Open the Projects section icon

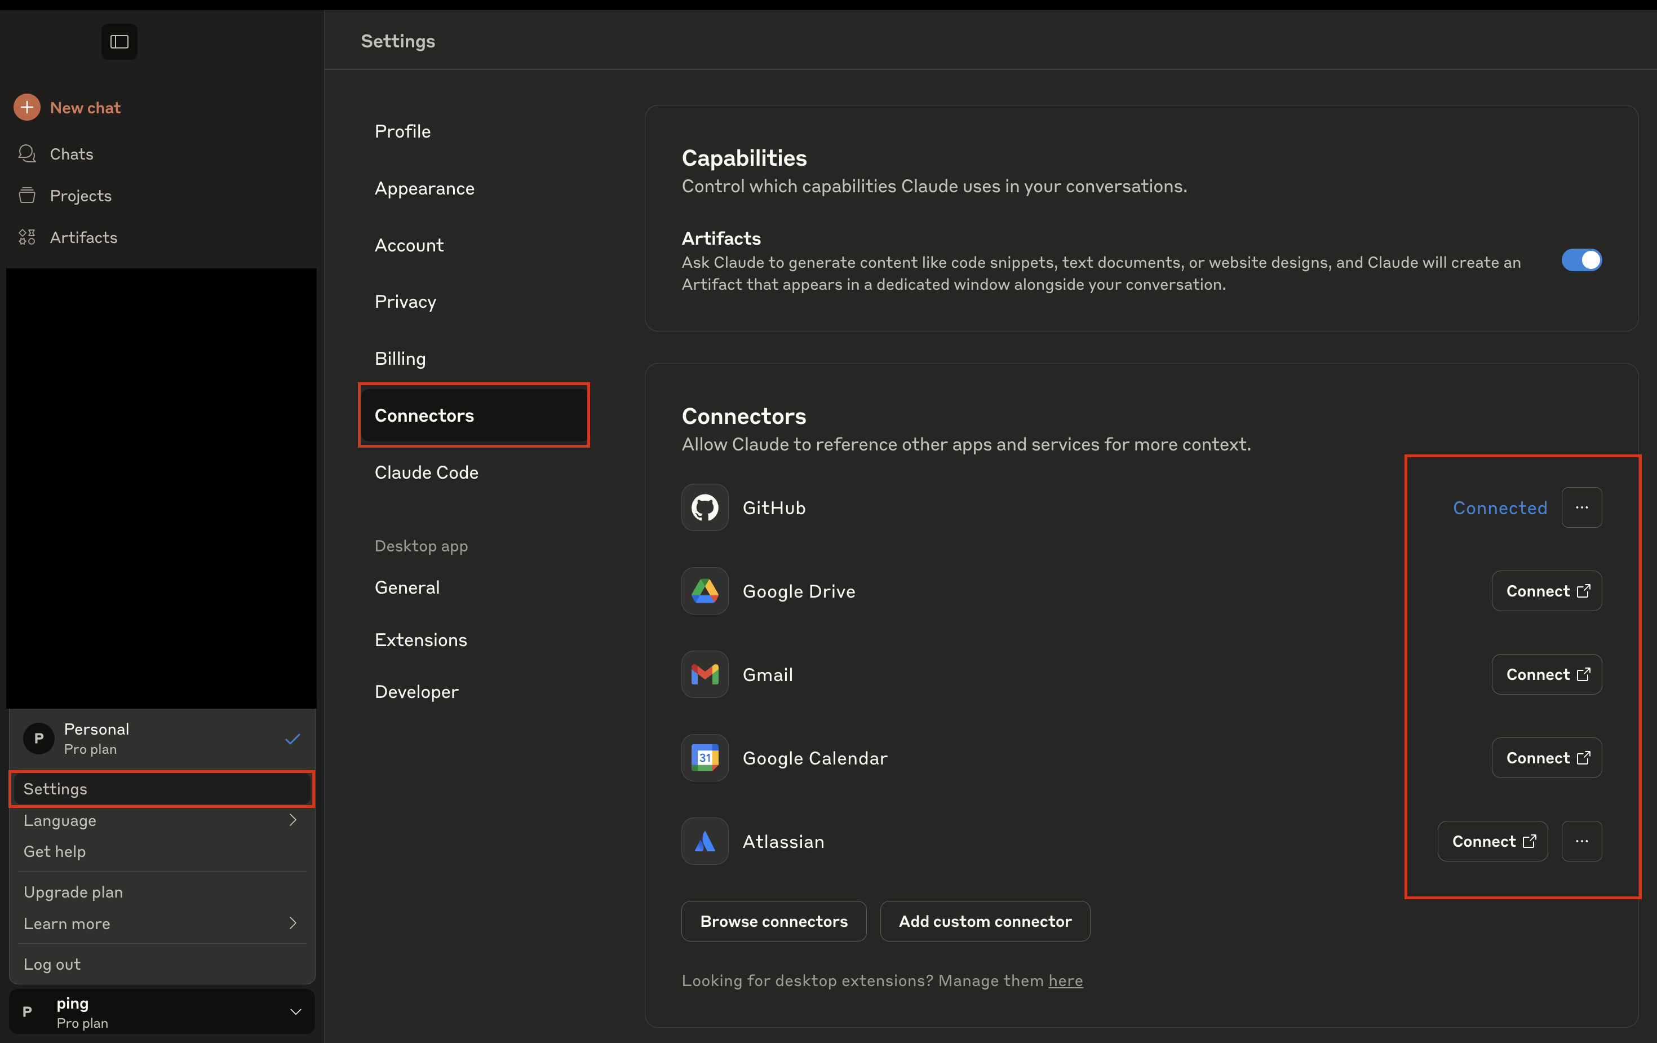point(27,196)
